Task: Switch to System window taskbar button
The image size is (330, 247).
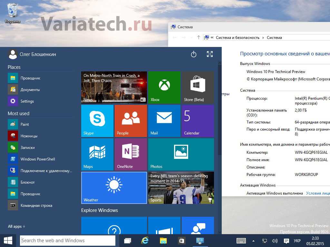Action: point(200,241)
